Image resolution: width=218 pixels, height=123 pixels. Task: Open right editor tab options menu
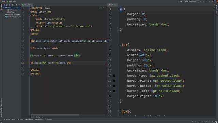click(x=214, y=5)
